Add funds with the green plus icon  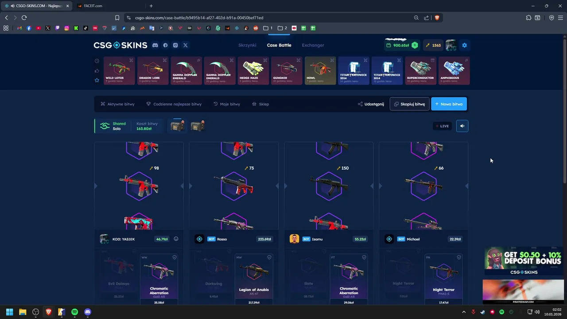click(x=415, y=45)
